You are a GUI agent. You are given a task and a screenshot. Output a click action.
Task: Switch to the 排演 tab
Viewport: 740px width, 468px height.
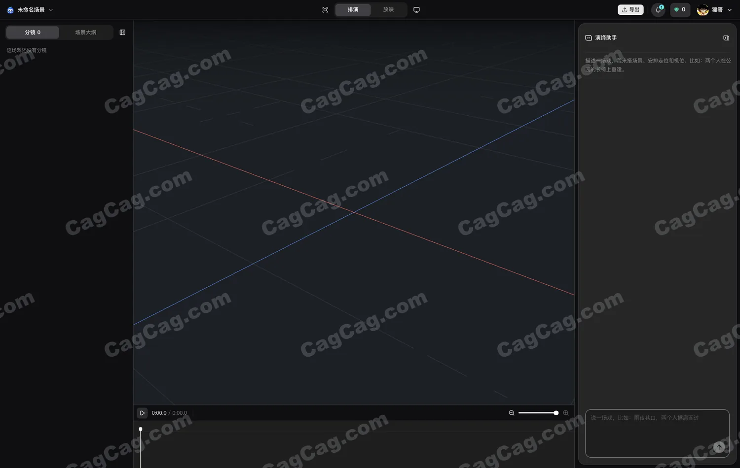click(x=353, y=10)
